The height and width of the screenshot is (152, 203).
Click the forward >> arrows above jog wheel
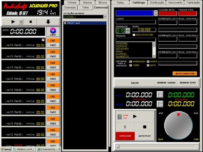pyautogui.click(x=196, y=113)
